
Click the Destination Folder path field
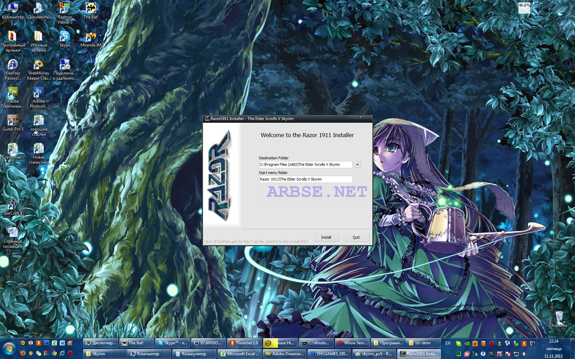click(x=306, y=164)
